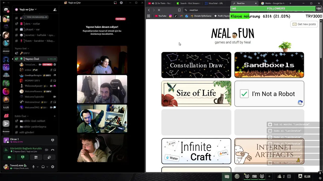Join the SRFV voice channel

(x=35, y=53)
